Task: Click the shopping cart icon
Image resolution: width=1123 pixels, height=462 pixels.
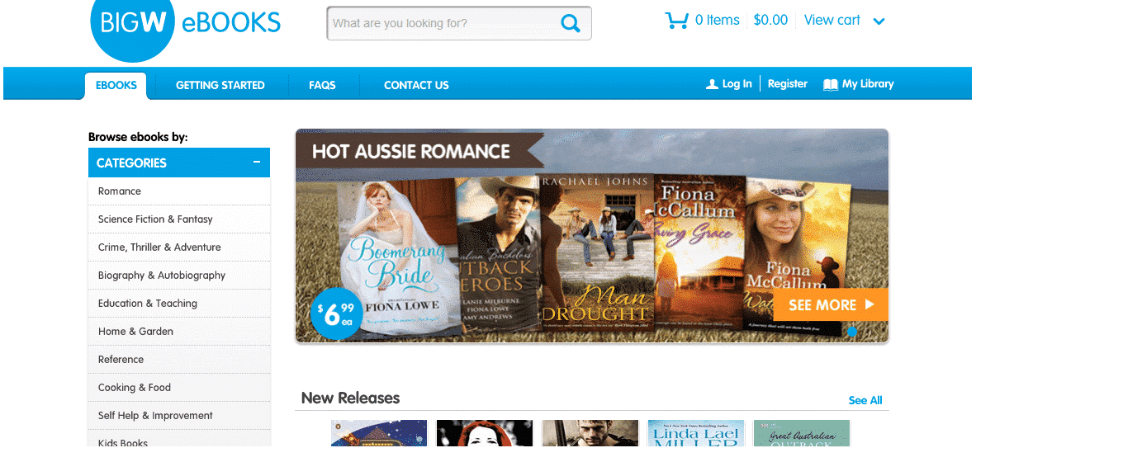Action: tap(677, 21)
